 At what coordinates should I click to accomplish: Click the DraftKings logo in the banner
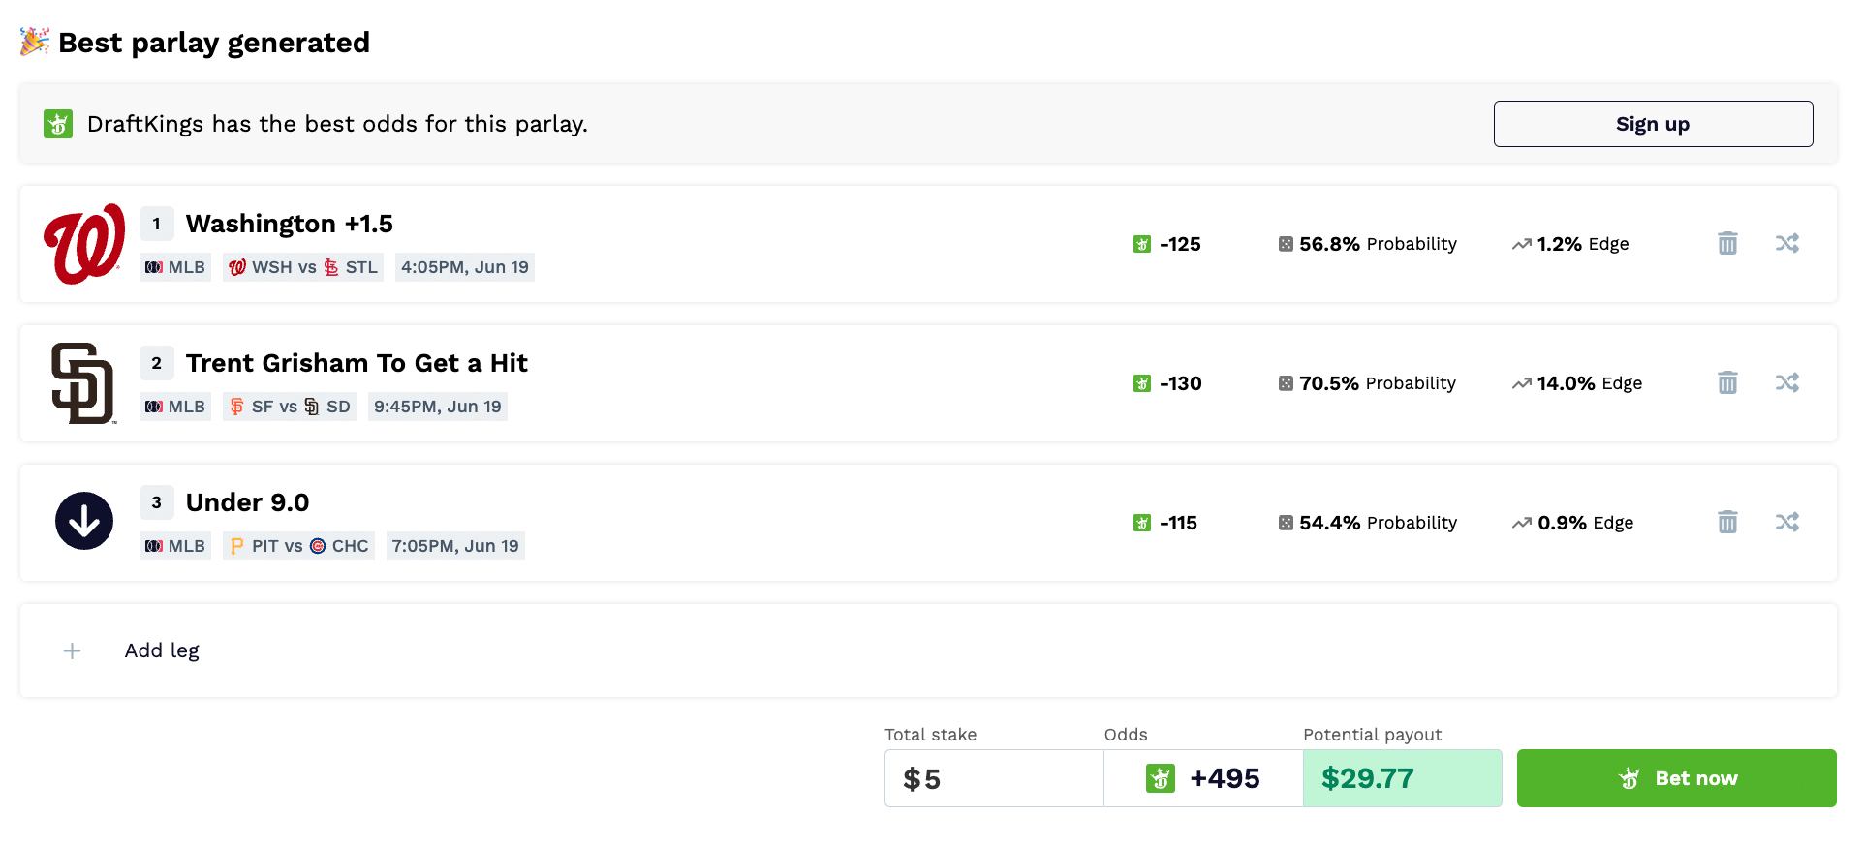58,124
